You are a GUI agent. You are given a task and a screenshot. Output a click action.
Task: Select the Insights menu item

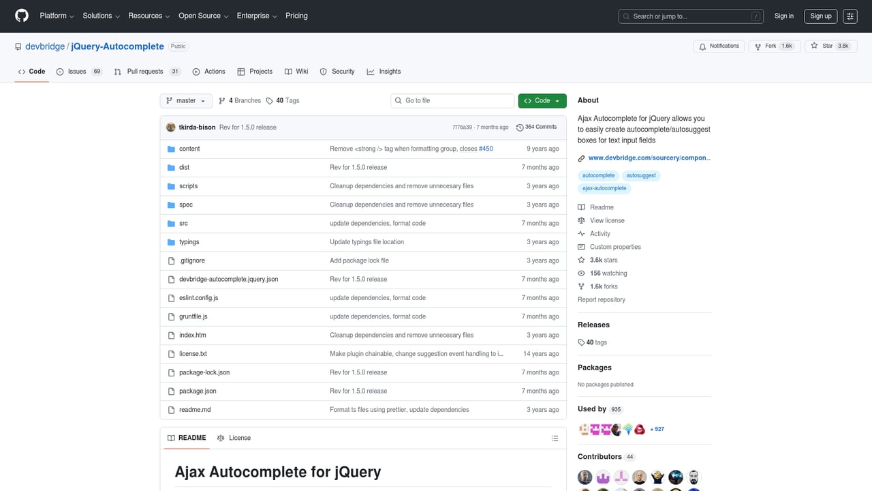click(386, 71)
